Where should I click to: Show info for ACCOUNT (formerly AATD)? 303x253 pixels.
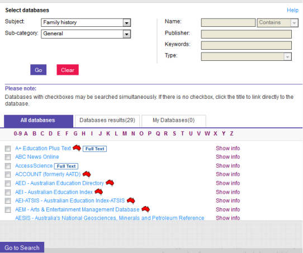[228, 174]
